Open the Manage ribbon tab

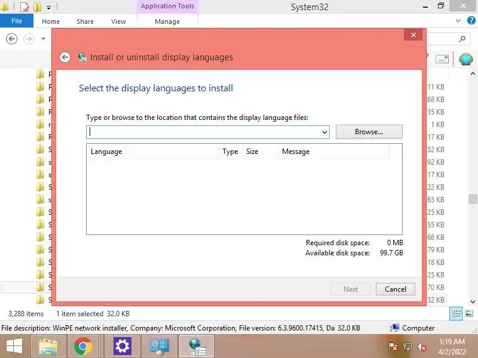(x=167, y=21)
